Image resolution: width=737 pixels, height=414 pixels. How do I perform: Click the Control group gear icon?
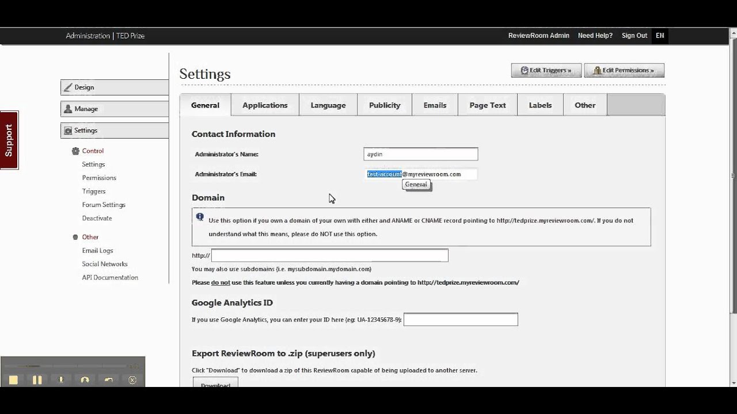click(75, 151)
